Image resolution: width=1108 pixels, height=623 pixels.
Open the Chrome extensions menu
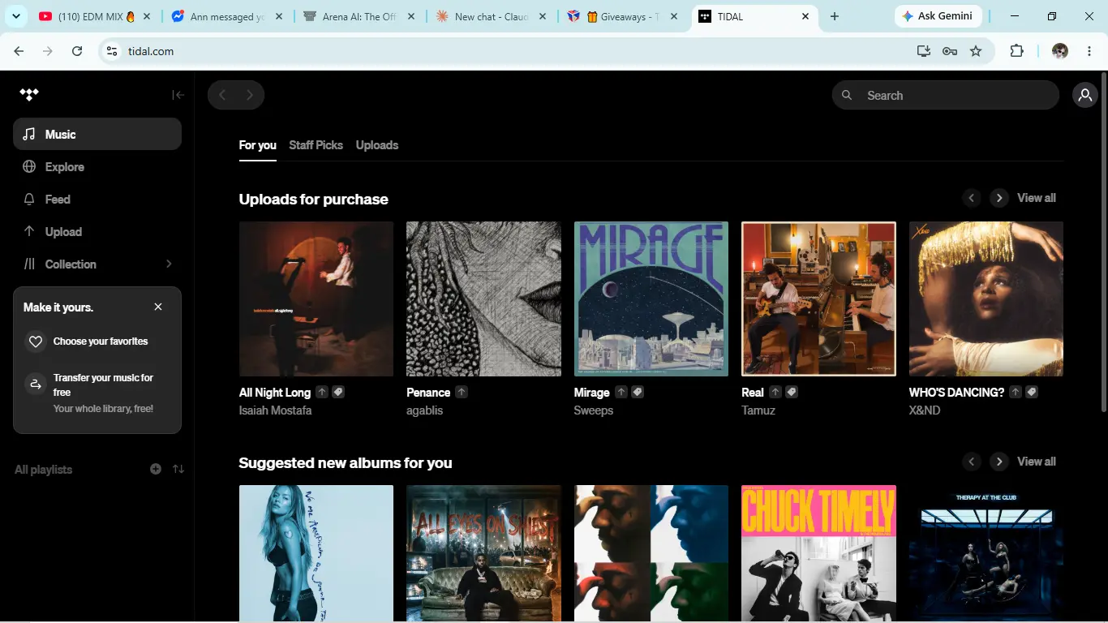coord(1016,51)
